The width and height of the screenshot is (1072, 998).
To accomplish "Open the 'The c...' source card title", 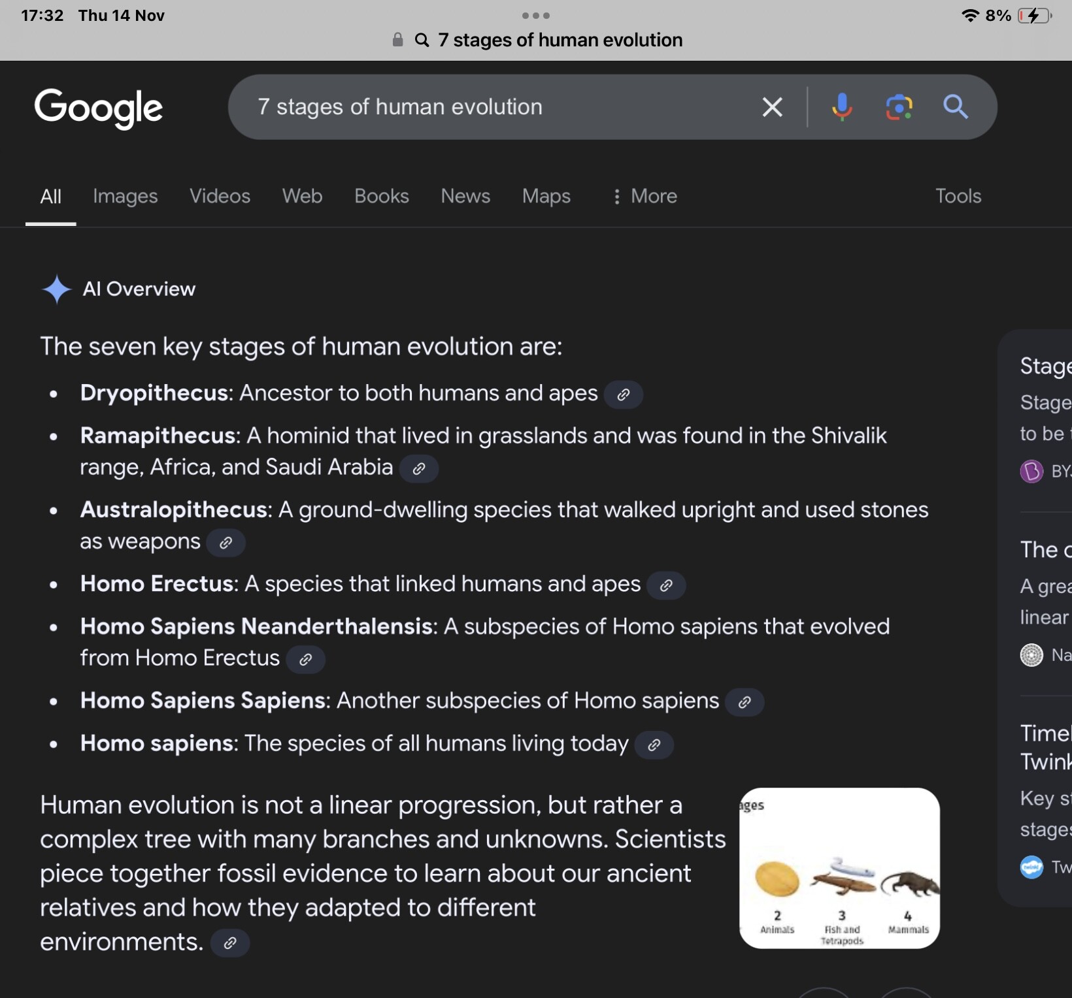I will click(x=1046, y=549).
